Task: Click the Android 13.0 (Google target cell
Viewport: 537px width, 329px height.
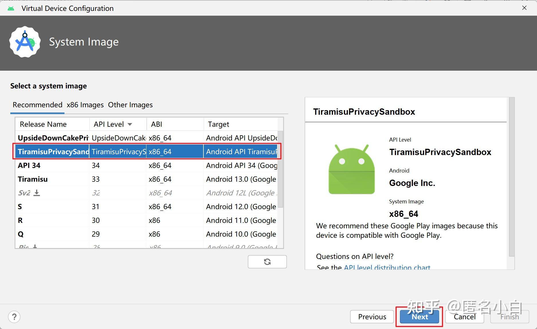Action: tap(241, 179)
